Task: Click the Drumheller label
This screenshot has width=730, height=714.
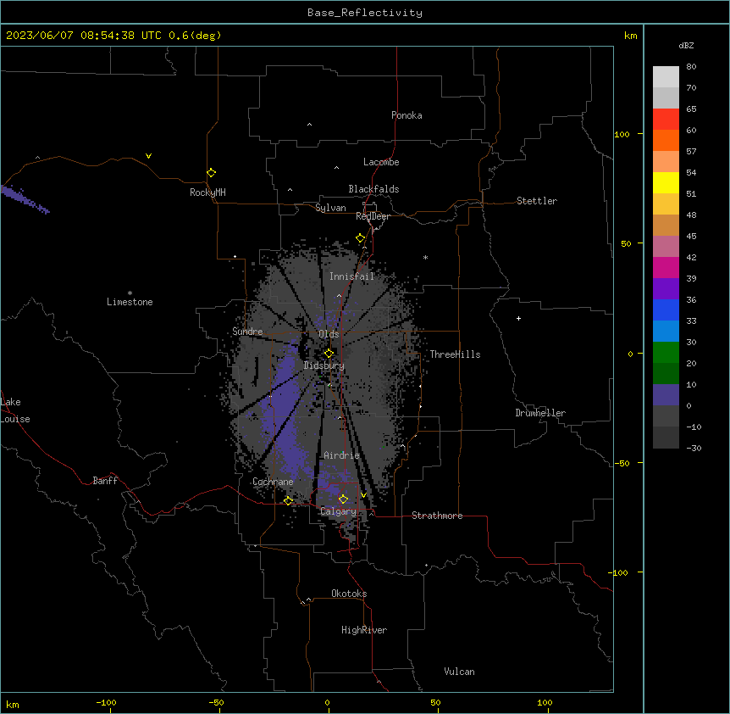Action: click(540, 413)
